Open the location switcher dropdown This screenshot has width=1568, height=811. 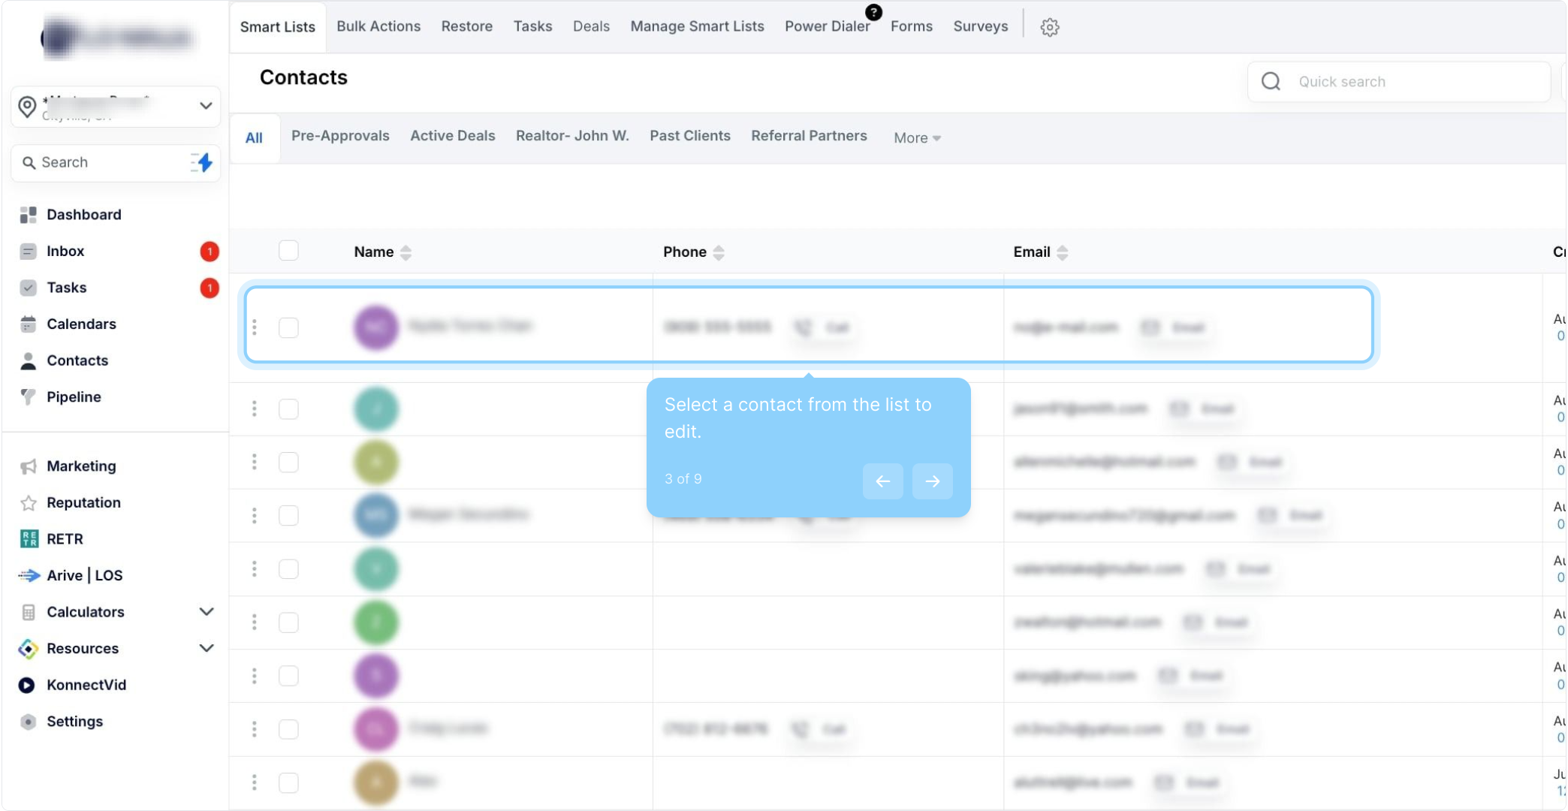tap(205, 106)
